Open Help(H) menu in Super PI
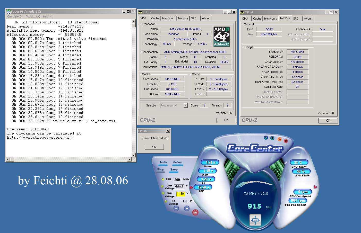The image size is (361, 233). [48, 16]
